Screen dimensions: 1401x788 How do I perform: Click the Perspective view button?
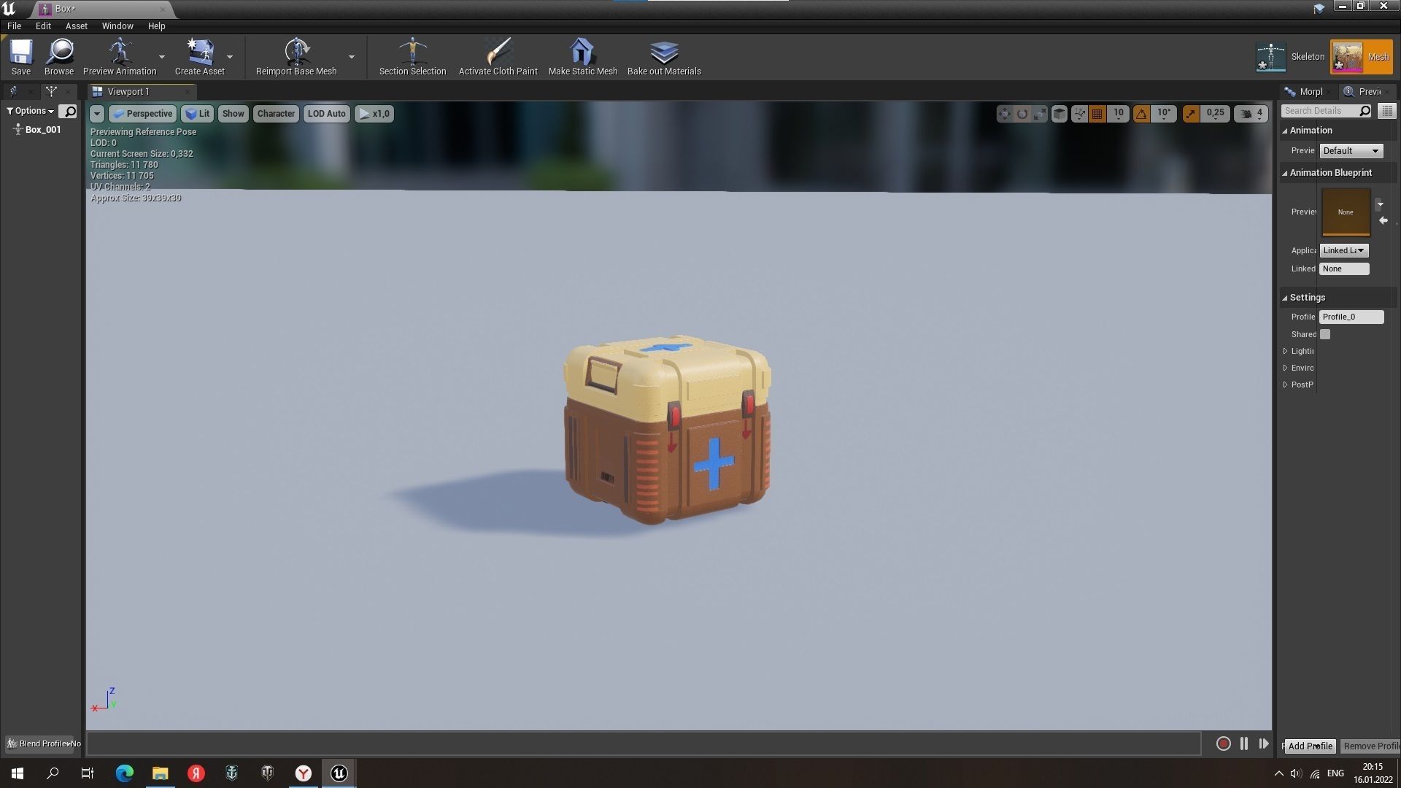point(143,114)
